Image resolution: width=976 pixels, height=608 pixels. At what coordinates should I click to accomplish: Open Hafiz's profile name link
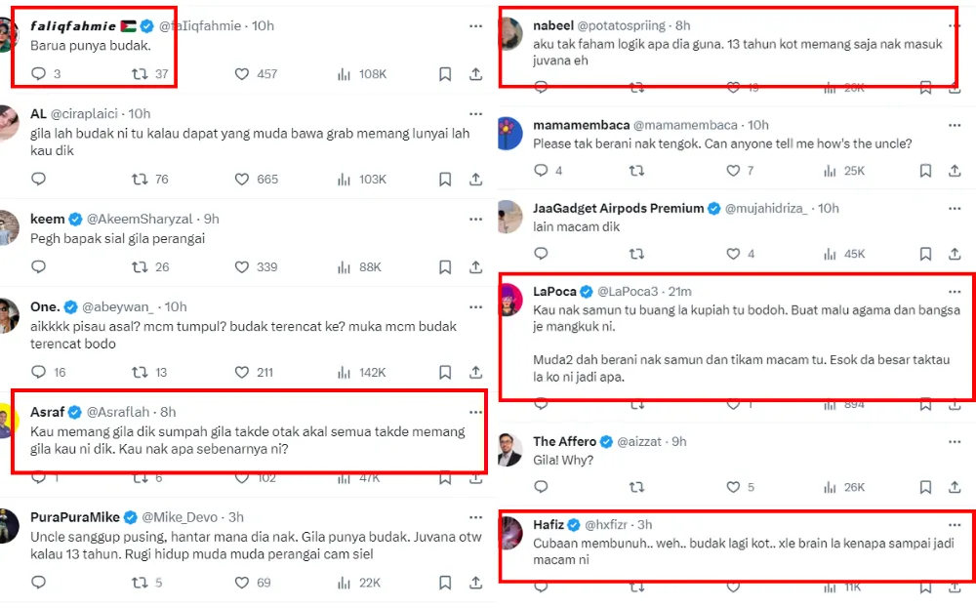pos(549,525)
